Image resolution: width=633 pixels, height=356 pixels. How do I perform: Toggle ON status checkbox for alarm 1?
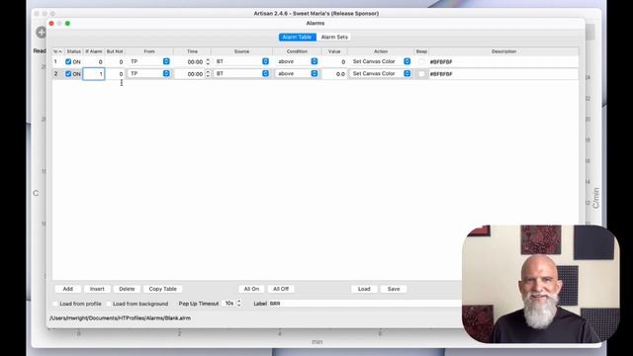pos(68,61)
